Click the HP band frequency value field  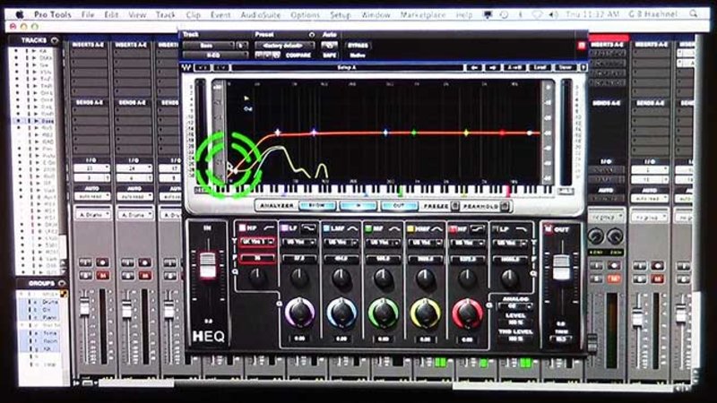coord(256,259)
